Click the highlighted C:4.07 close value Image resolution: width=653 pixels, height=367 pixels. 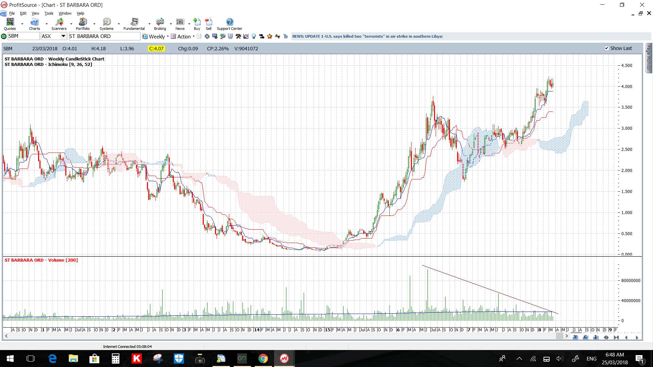point(156,49)
